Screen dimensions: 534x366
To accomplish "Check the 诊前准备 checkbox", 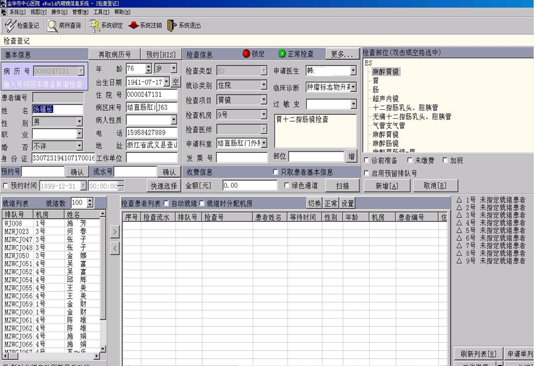I will click(366, 160).
